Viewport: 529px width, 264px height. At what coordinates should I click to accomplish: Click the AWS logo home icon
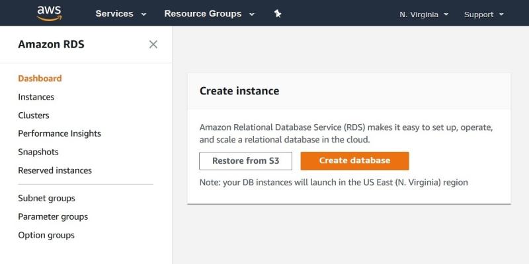(49, 13)
